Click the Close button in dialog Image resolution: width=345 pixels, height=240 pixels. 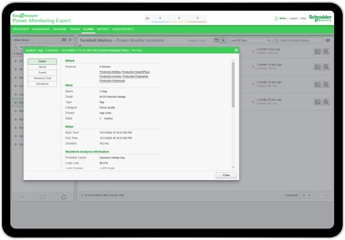coord(226,175)
